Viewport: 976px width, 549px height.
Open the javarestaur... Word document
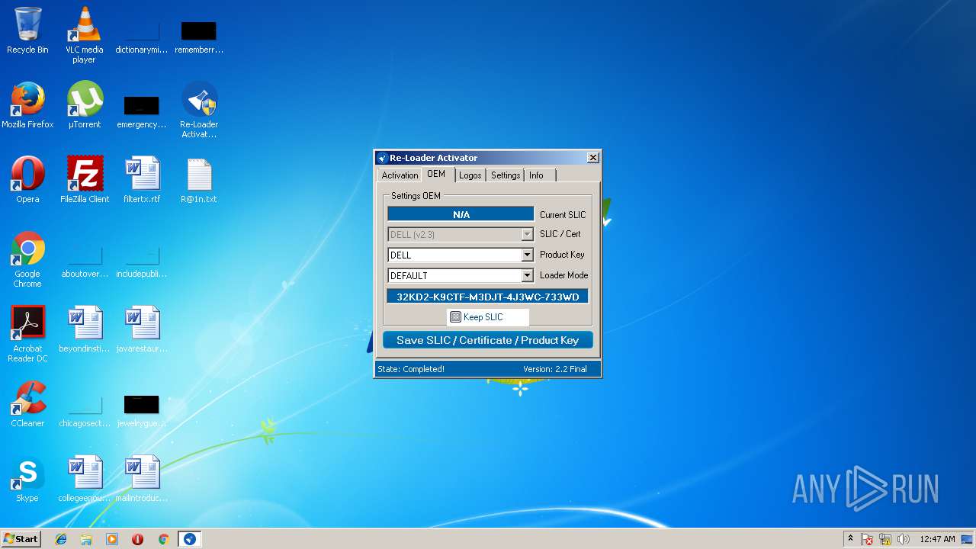[142, 329]
